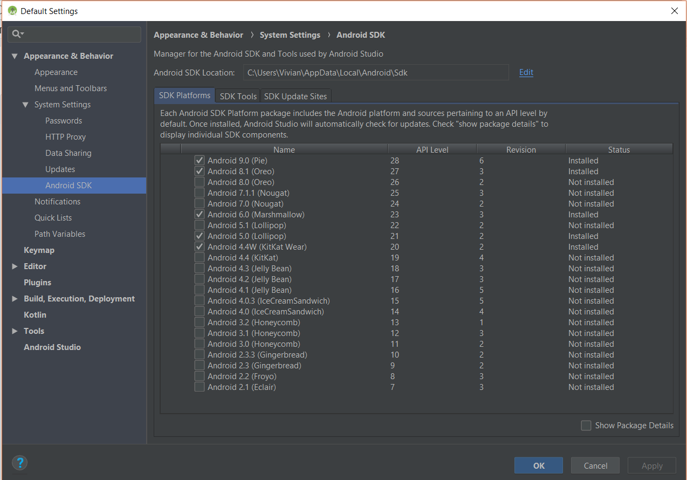This screenshot has width=687, height=480.
Task: Select the Android 4.3 (Jelly Bean) row
Action: [x=416, y=268]
